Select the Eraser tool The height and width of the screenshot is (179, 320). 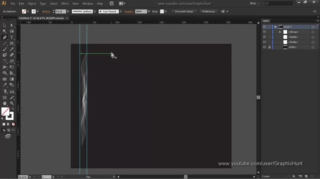tap(12, 55)
